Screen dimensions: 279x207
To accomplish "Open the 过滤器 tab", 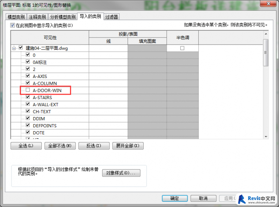I will [x=112, y=17].
